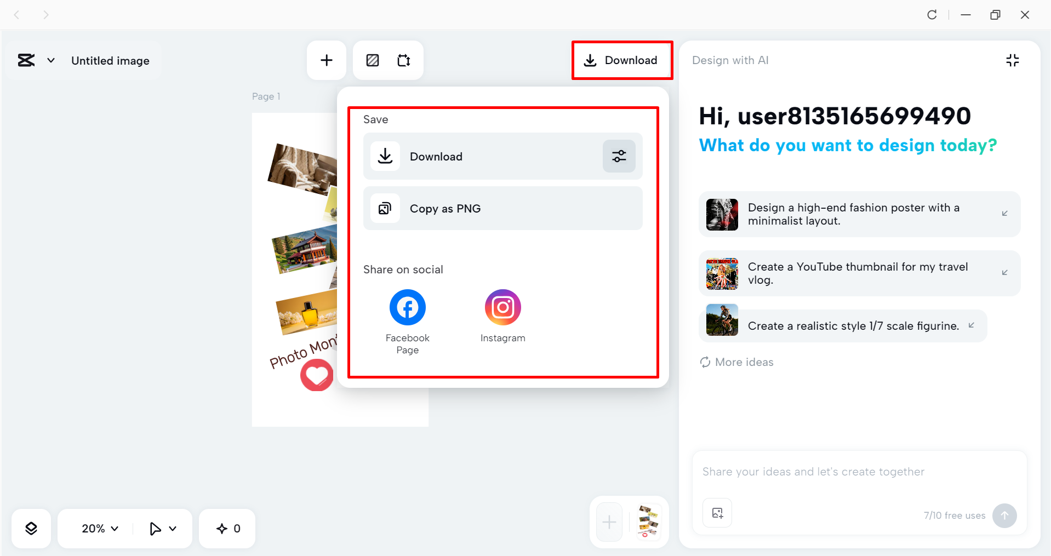Select the page 1 thumbnail
Screen dimensions: 1051x556
[x=648, y=522]
